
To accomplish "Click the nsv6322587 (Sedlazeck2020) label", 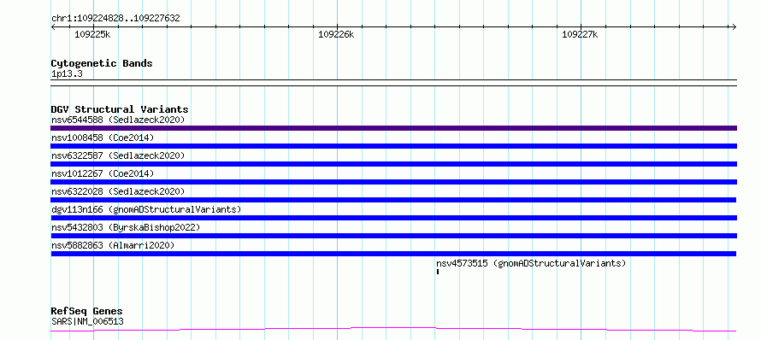I will pos(118,155).
